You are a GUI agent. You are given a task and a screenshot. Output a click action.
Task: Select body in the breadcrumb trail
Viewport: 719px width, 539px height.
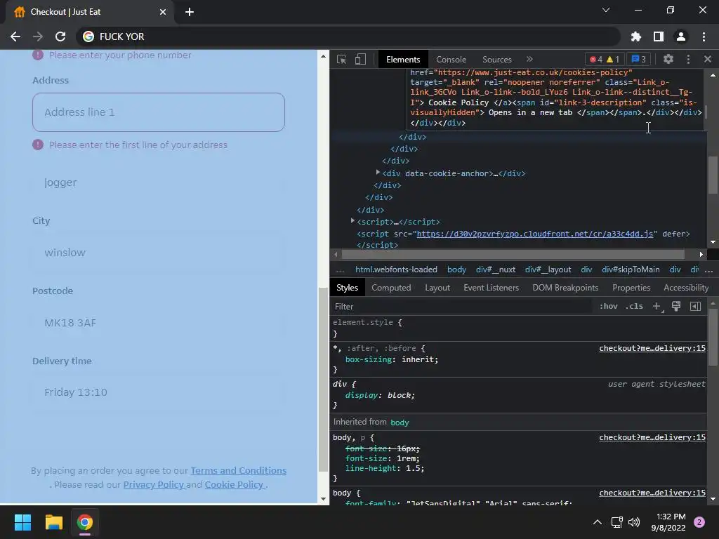(x=456, y=269)
